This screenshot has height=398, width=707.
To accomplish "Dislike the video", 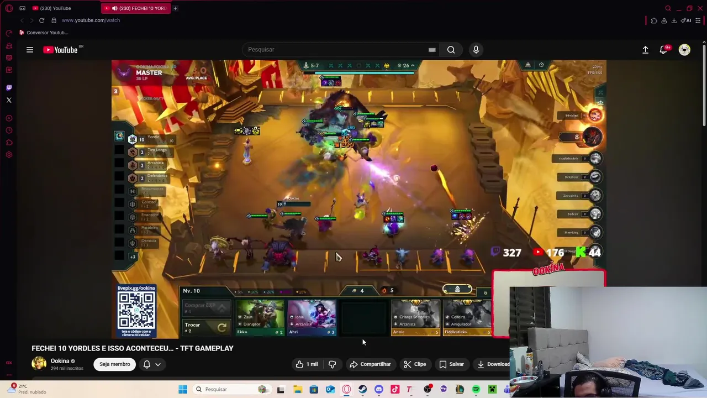I will coord(333,364).
